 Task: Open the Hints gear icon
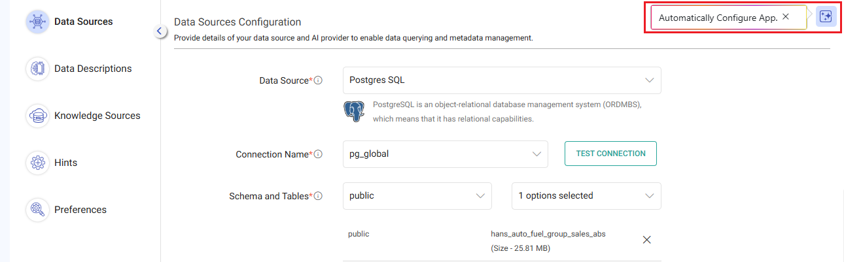point(38,163)
